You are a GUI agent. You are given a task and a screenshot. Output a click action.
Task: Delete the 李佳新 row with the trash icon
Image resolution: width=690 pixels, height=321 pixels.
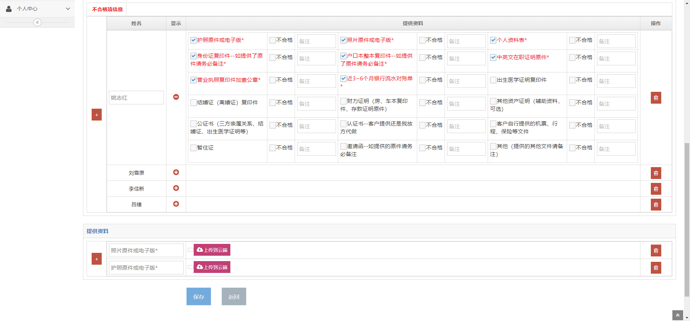[656, 189]
